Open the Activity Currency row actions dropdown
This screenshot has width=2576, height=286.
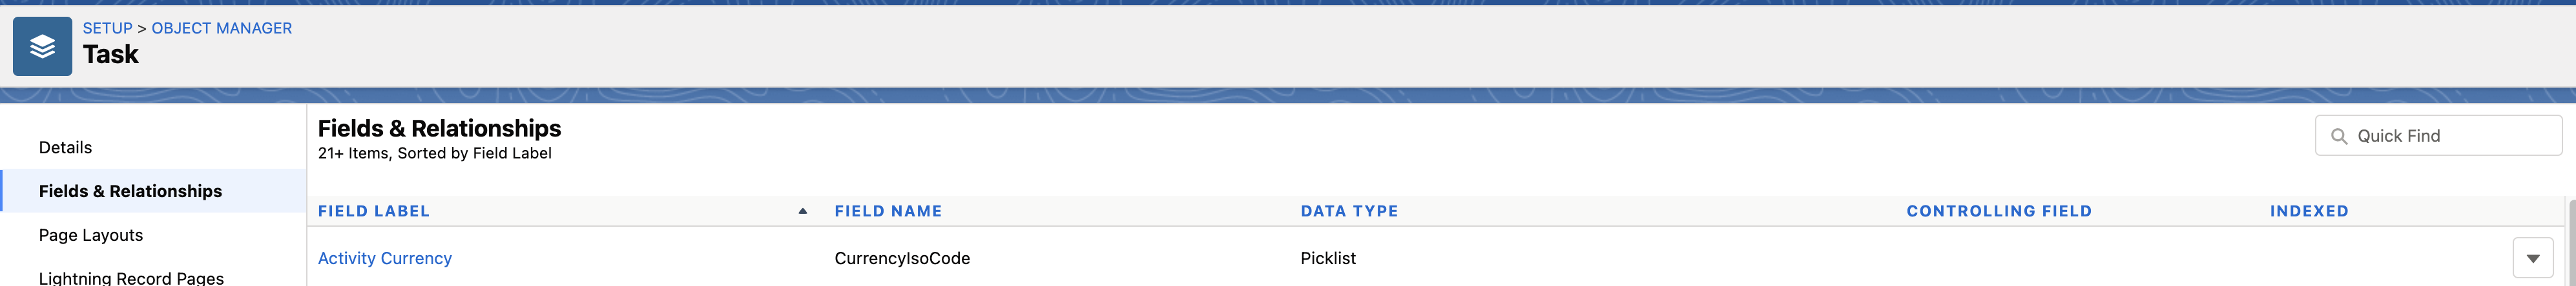2532,258
